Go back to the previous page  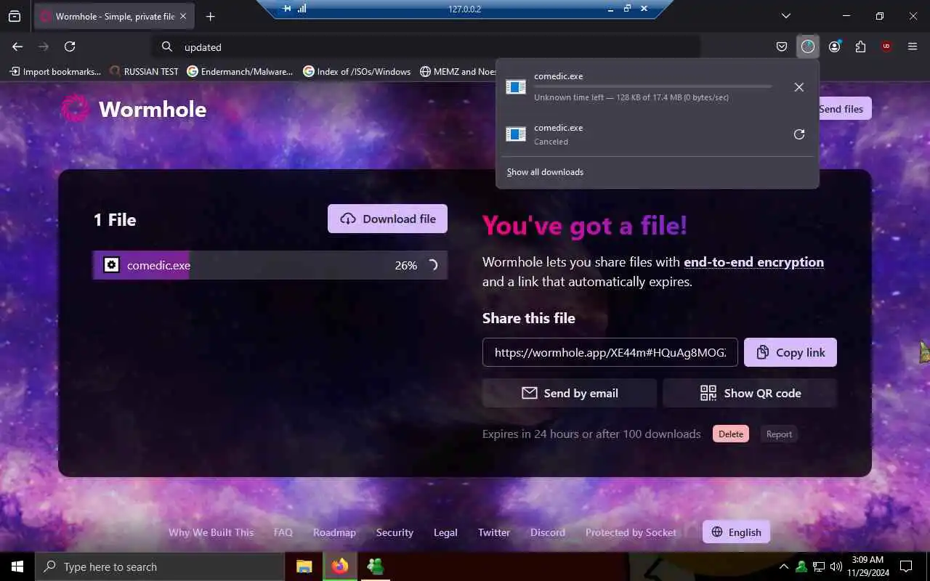point(17,46)
